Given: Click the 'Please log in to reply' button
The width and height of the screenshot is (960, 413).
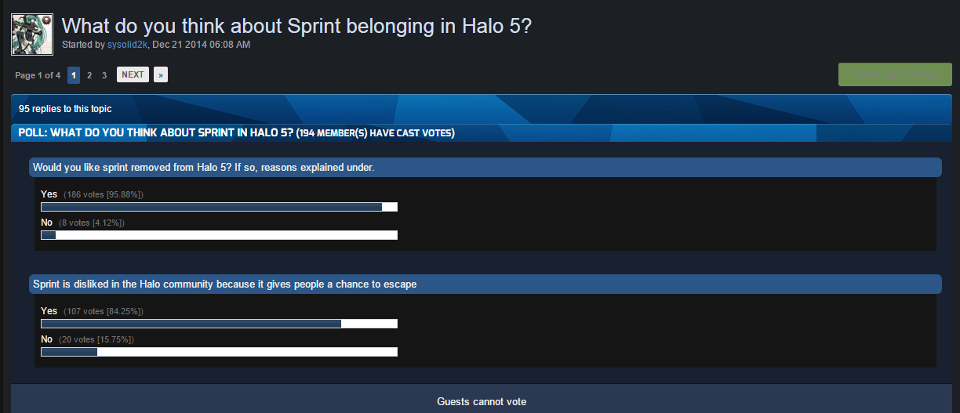Looking at the screenshot, I should pyautogui.click(x=895, y=74).
